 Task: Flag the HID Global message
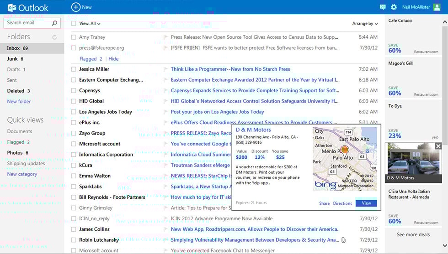coord(165,101)
